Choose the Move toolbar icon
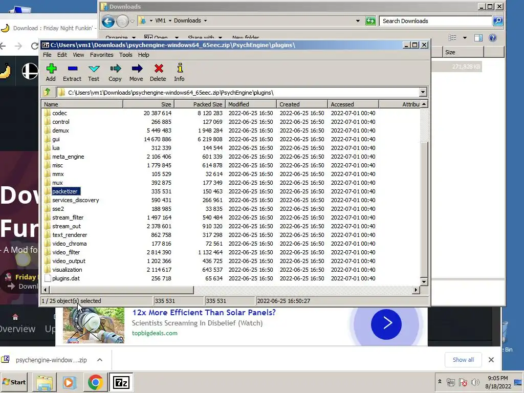The image size is (524, 393). click(x=136, y=73)
